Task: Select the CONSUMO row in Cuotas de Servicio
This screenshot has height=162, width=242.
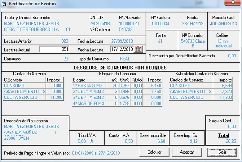Action: tap(33, 86)
